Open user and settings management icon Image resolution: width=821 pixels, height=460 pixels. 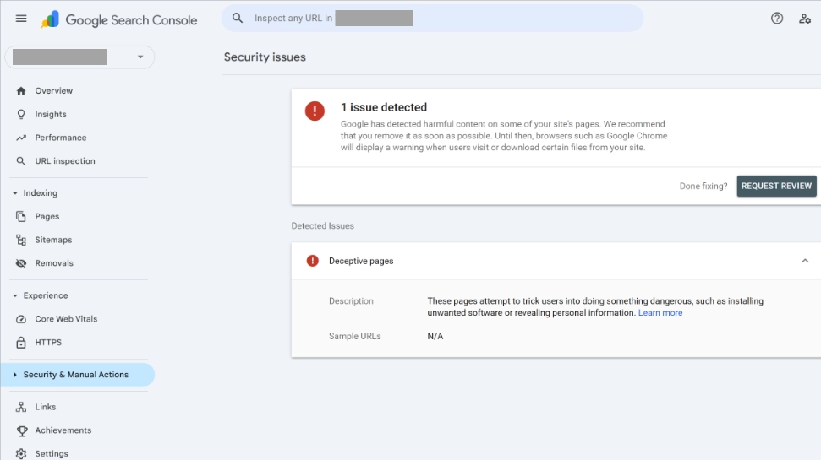tap(805, 19)
